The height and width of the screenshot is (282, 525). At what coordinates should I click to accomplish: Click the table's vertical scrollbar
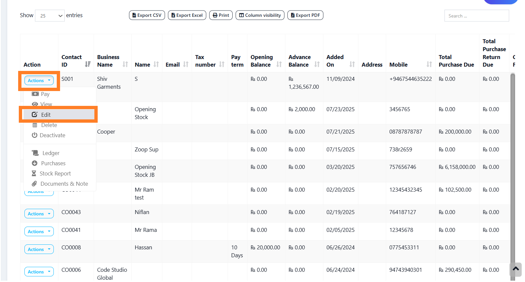tap(512, 165)
